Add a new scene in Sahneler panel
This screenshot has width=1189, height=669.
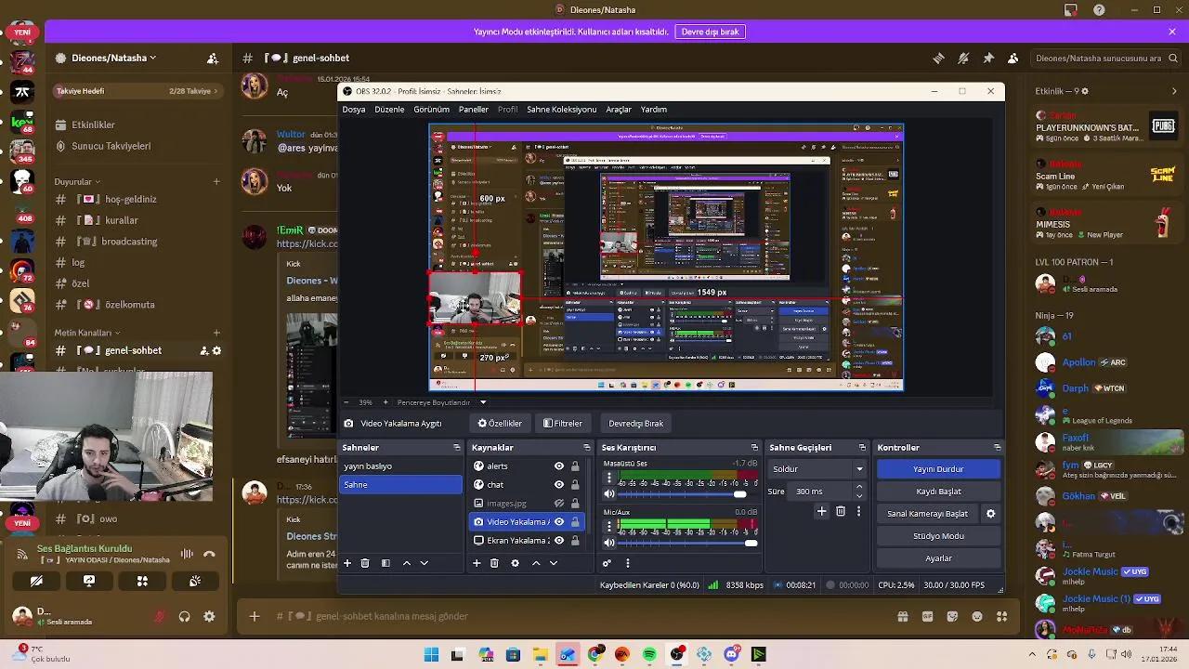pos(347,563)
